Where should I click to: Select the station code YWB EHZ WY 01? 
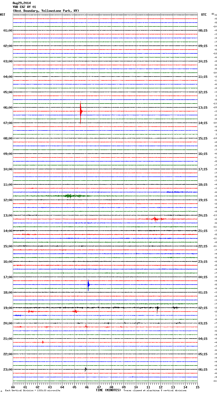(x=24, y=7)
